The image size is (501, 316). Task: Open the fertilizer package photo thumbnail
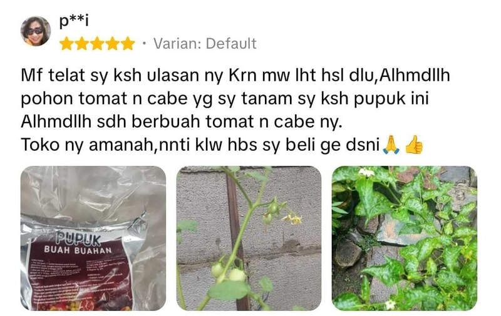pyautogui.click(x=93, y=238)
